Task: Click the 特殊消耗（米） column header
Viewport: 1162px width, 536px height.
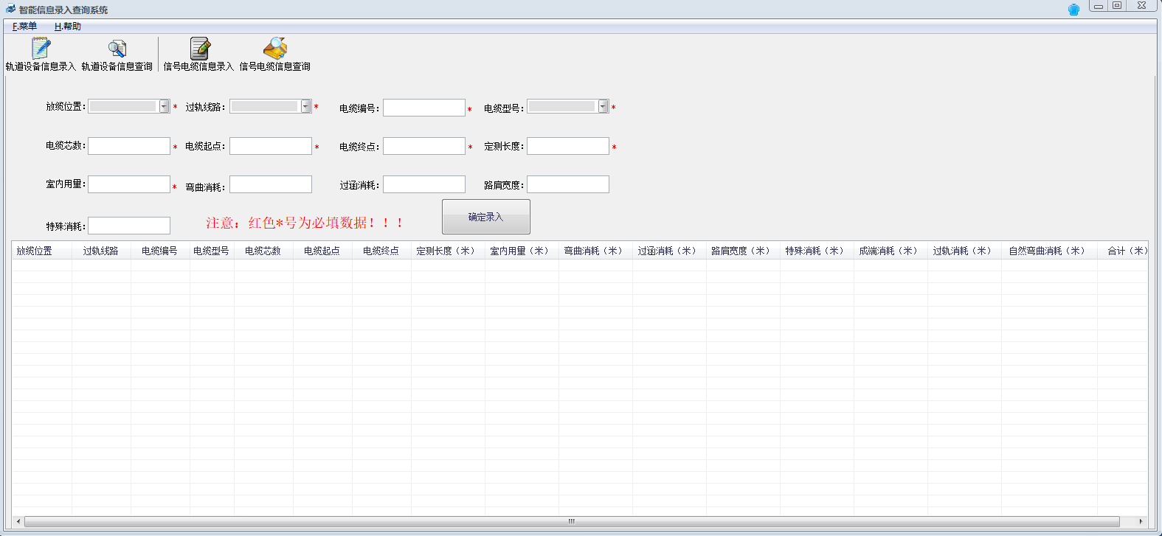Action: coord(817,251)
